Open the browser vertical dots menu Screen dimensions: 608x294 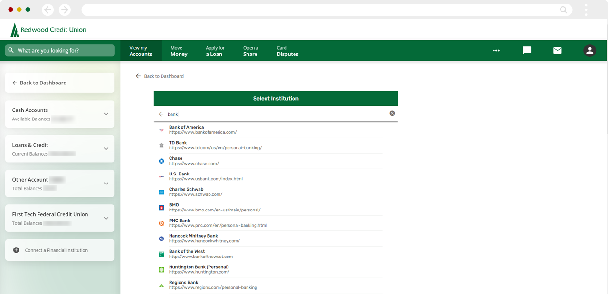tap(586, 9)
